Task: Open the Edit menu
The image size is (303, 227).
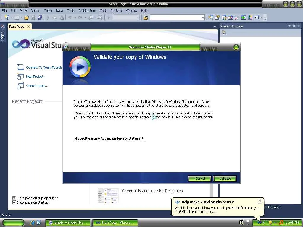Action: pos(13,11)
